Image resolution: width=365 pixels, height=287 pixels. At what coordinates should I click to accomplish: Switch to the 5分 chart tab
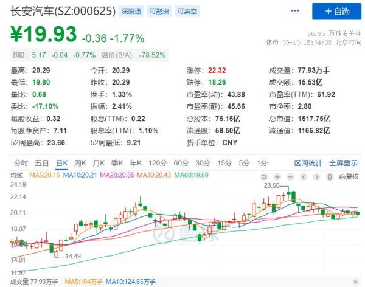coord(244,163)
